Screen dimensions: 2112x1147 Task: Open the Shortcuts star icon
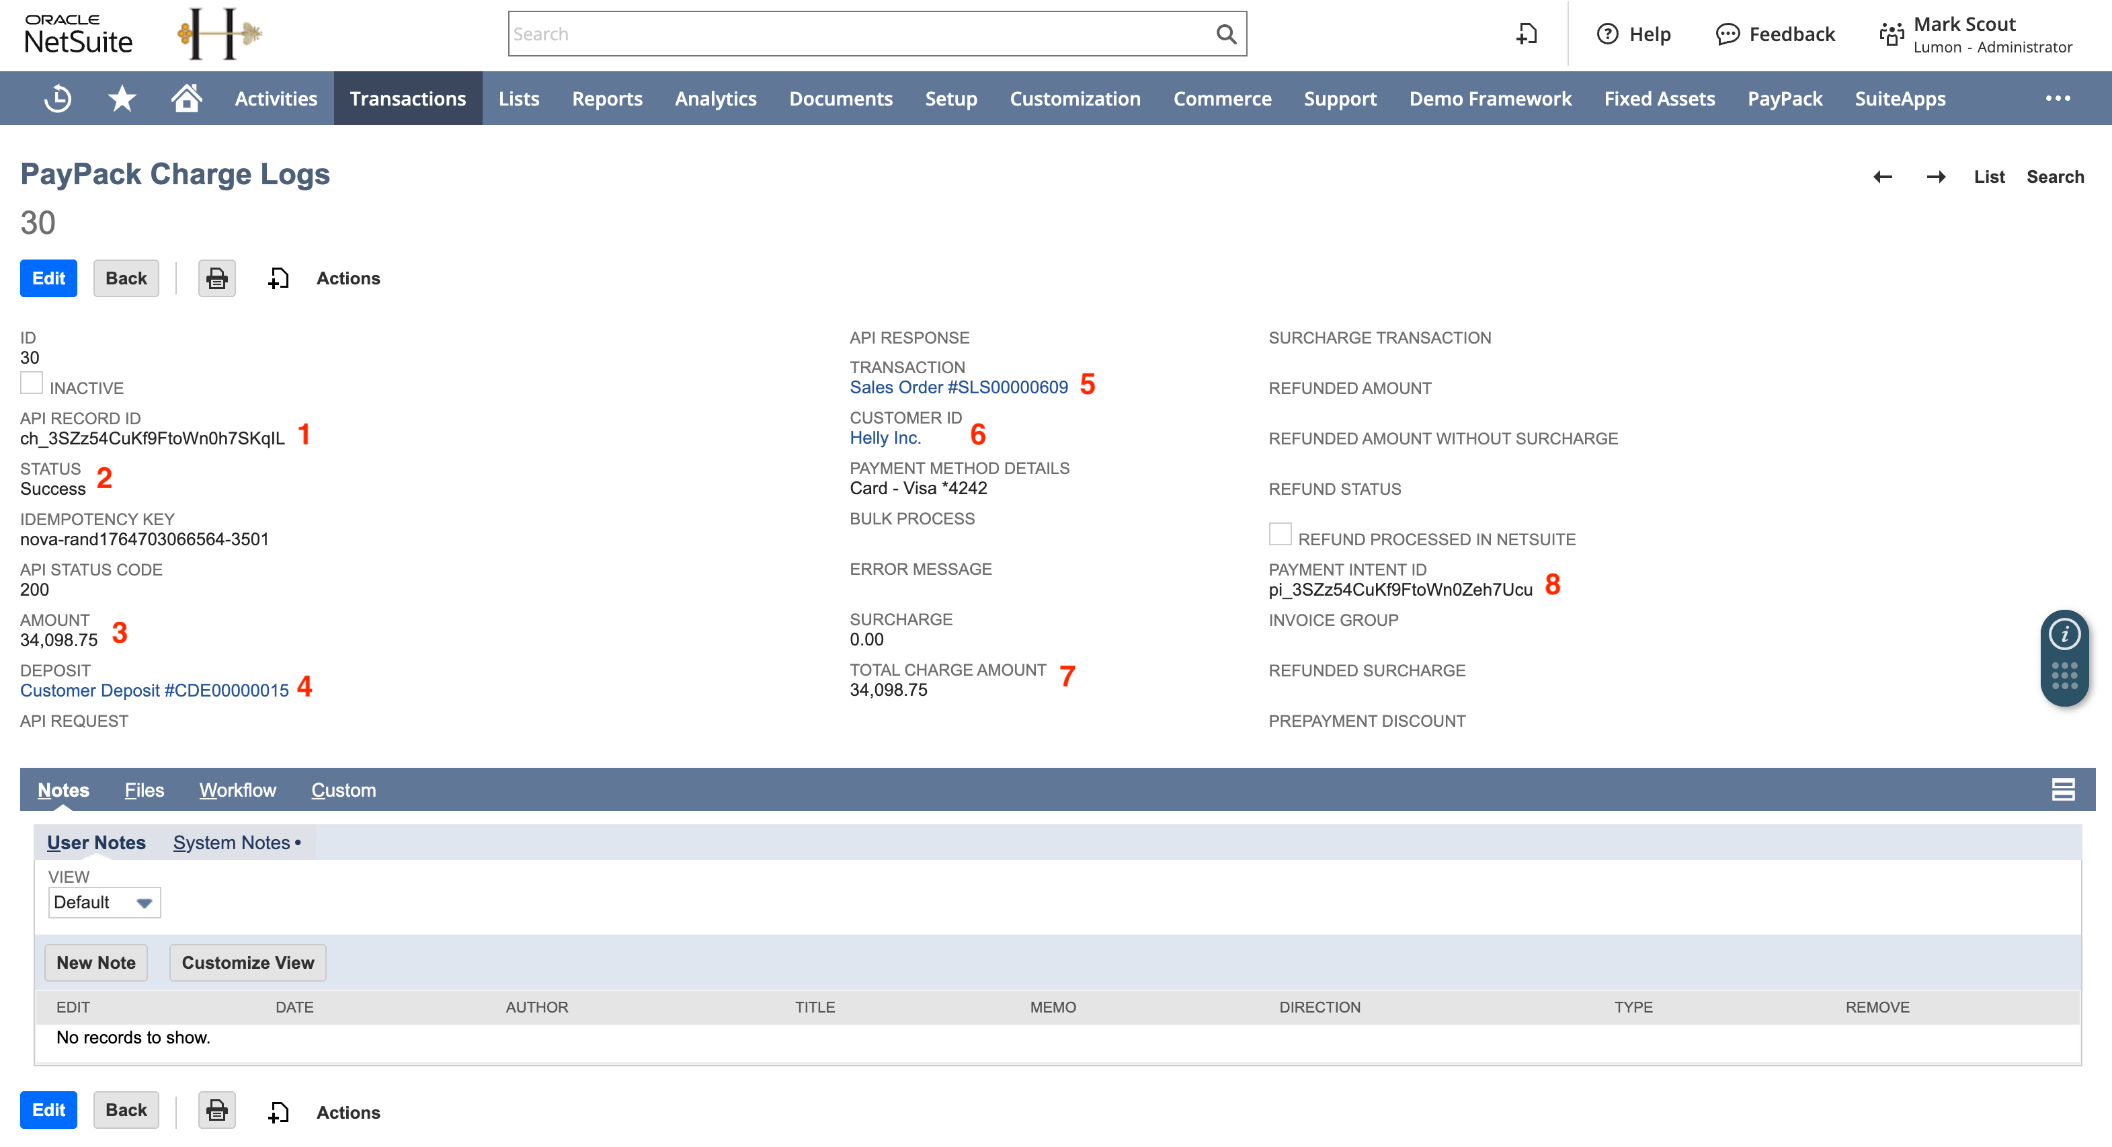click(x=122, y=98)
